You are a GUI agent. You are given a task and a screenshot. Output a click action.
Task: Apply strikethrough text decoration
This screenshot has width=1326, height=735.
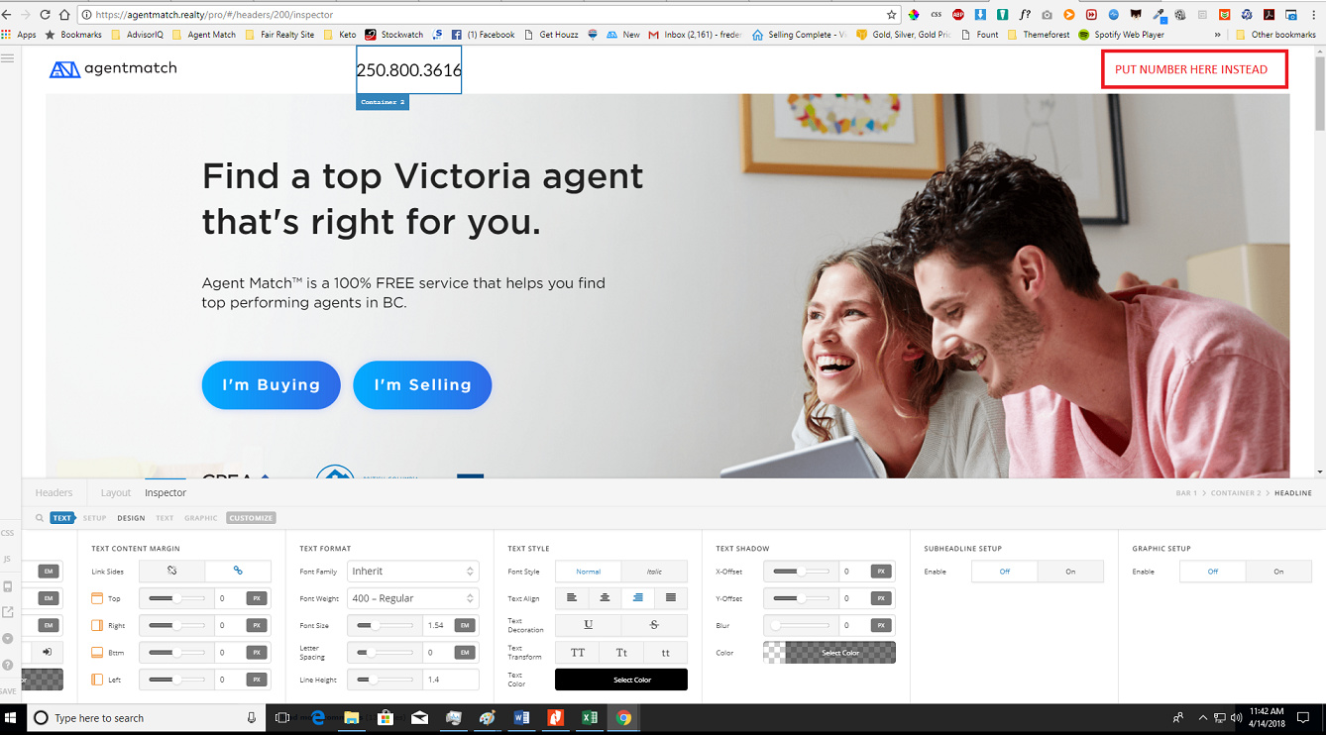[x=654, y=625]
